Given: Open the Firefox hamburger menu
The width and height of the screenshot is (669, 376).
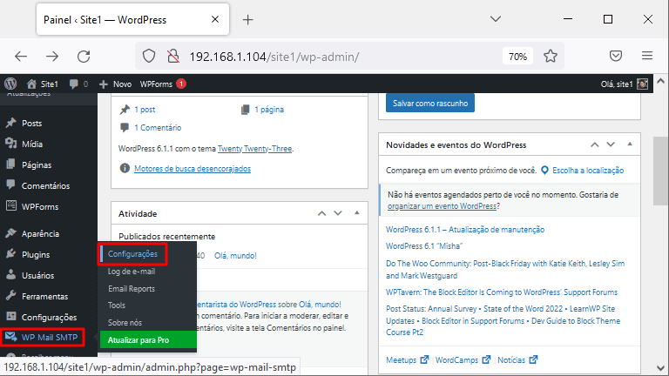Looking at the screenshot, I should click(647, 56).
